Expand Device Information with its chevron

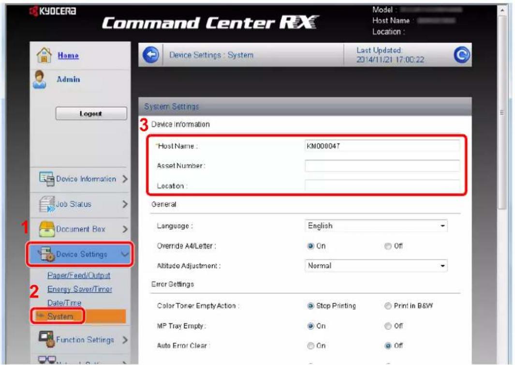125,179
